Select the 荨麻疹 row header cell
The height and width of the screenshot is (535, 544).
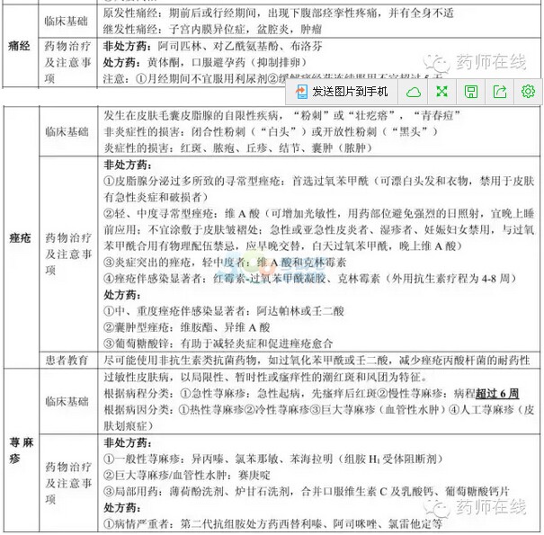(x=22, y=450)
